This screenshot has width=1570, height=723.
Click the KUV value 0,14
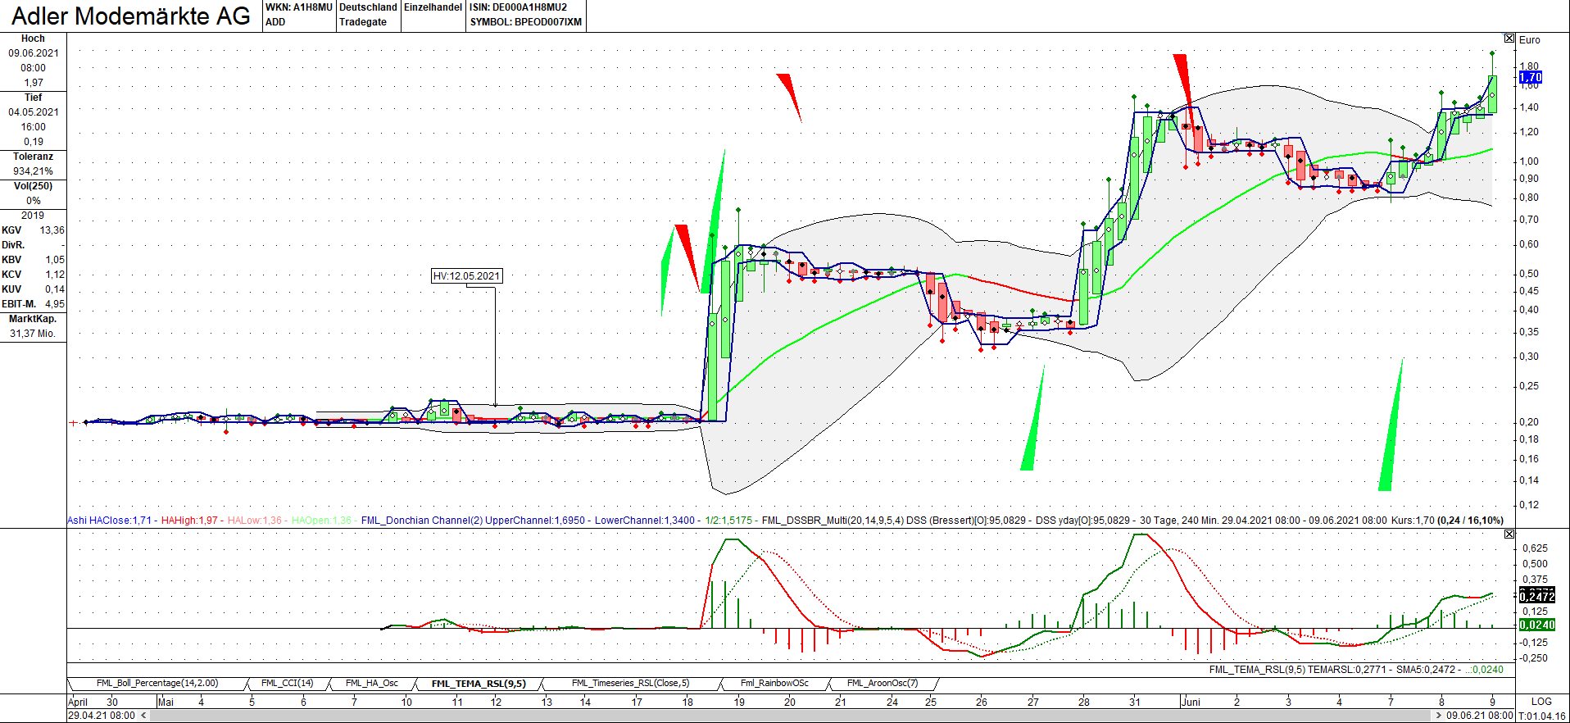click(x=56, y=289)
